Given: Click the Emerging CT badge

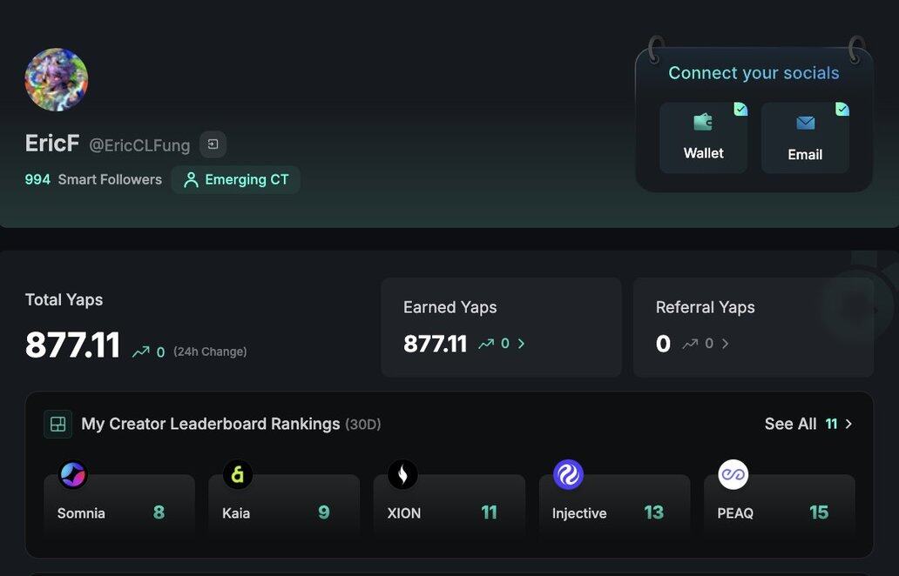Looking at the screenshot, I should pyautogui.click(x=236, y=180).
